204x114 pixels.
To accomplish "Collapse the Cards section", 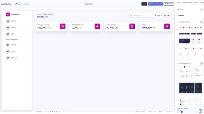I will pos(178,22).
